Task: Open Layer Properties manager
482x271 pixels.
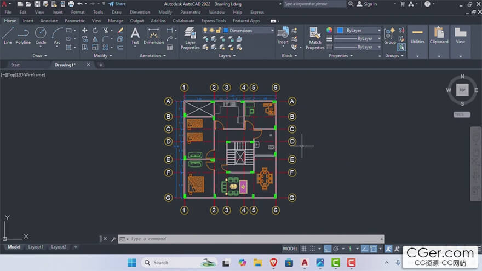Action: pos(190,38)
